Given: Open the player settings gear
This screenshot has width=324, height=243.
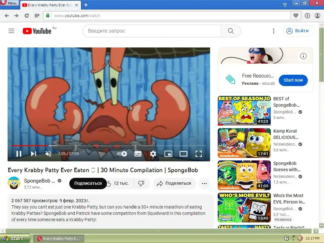Looking at the screenshot, I should [x=153, y=154].
